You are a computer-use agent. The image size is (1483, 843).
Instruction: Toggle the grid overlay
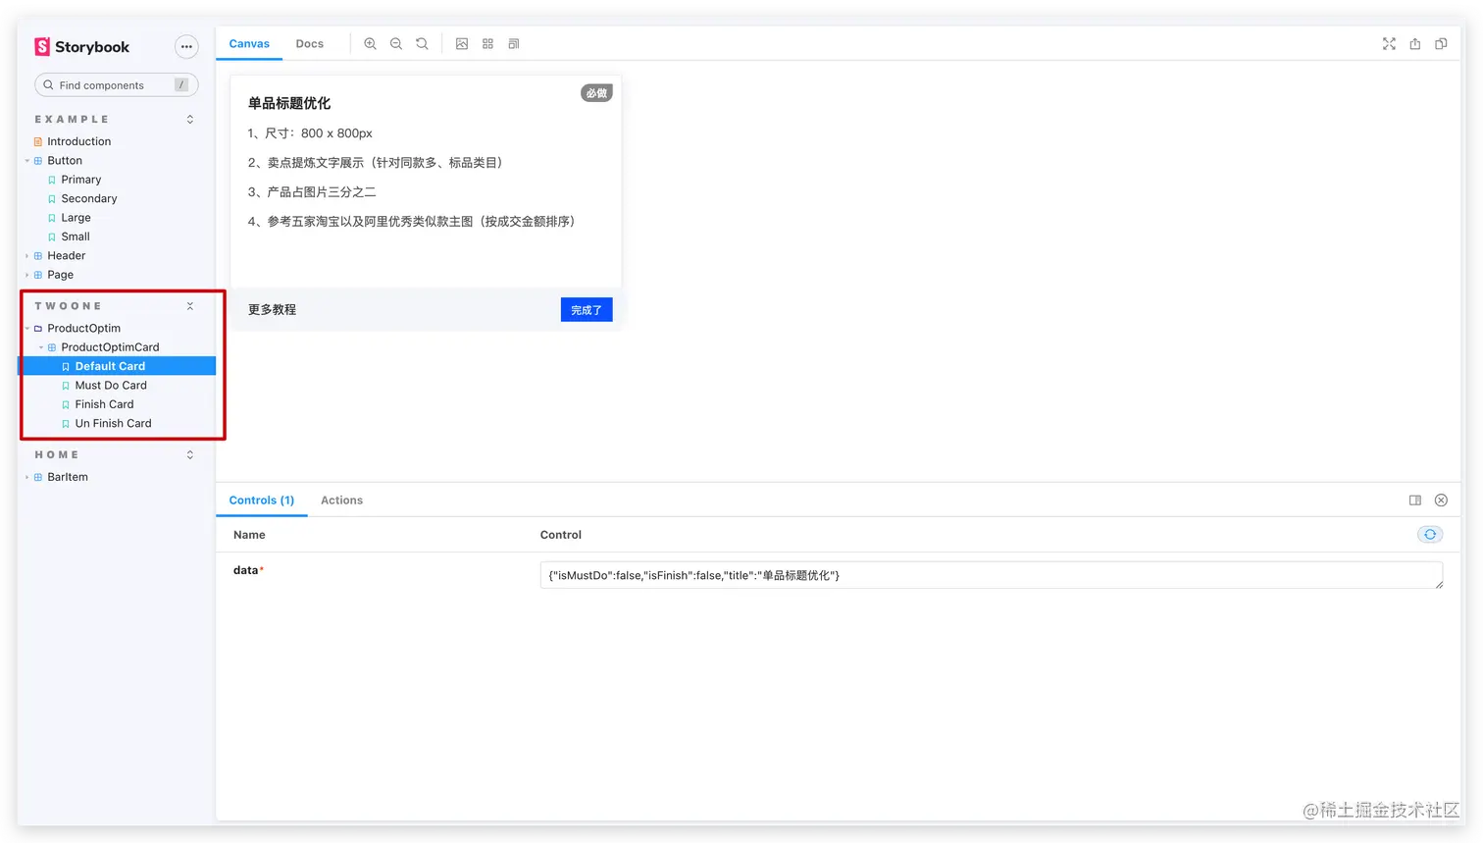point(487,44)
